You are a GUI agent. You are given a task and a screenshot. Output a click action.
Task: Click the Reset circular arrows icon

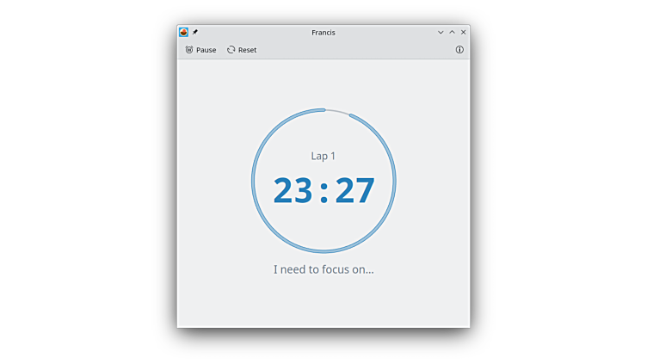click(x=231, y=50)
